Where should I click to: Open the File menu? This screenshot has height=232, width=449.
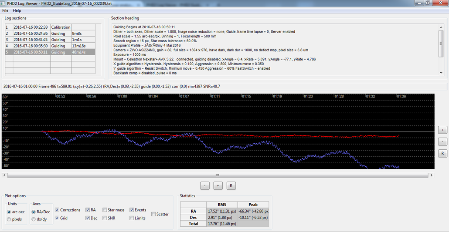[x=5, y=10]
